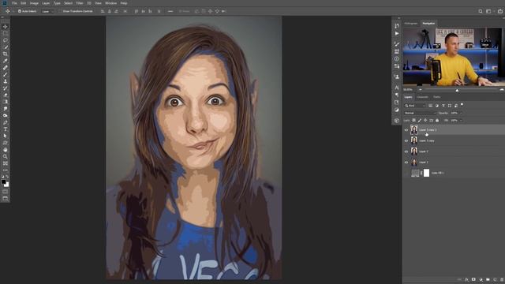
Task: Toggle layer filtering on/off dot
Action: pos(462,105)
